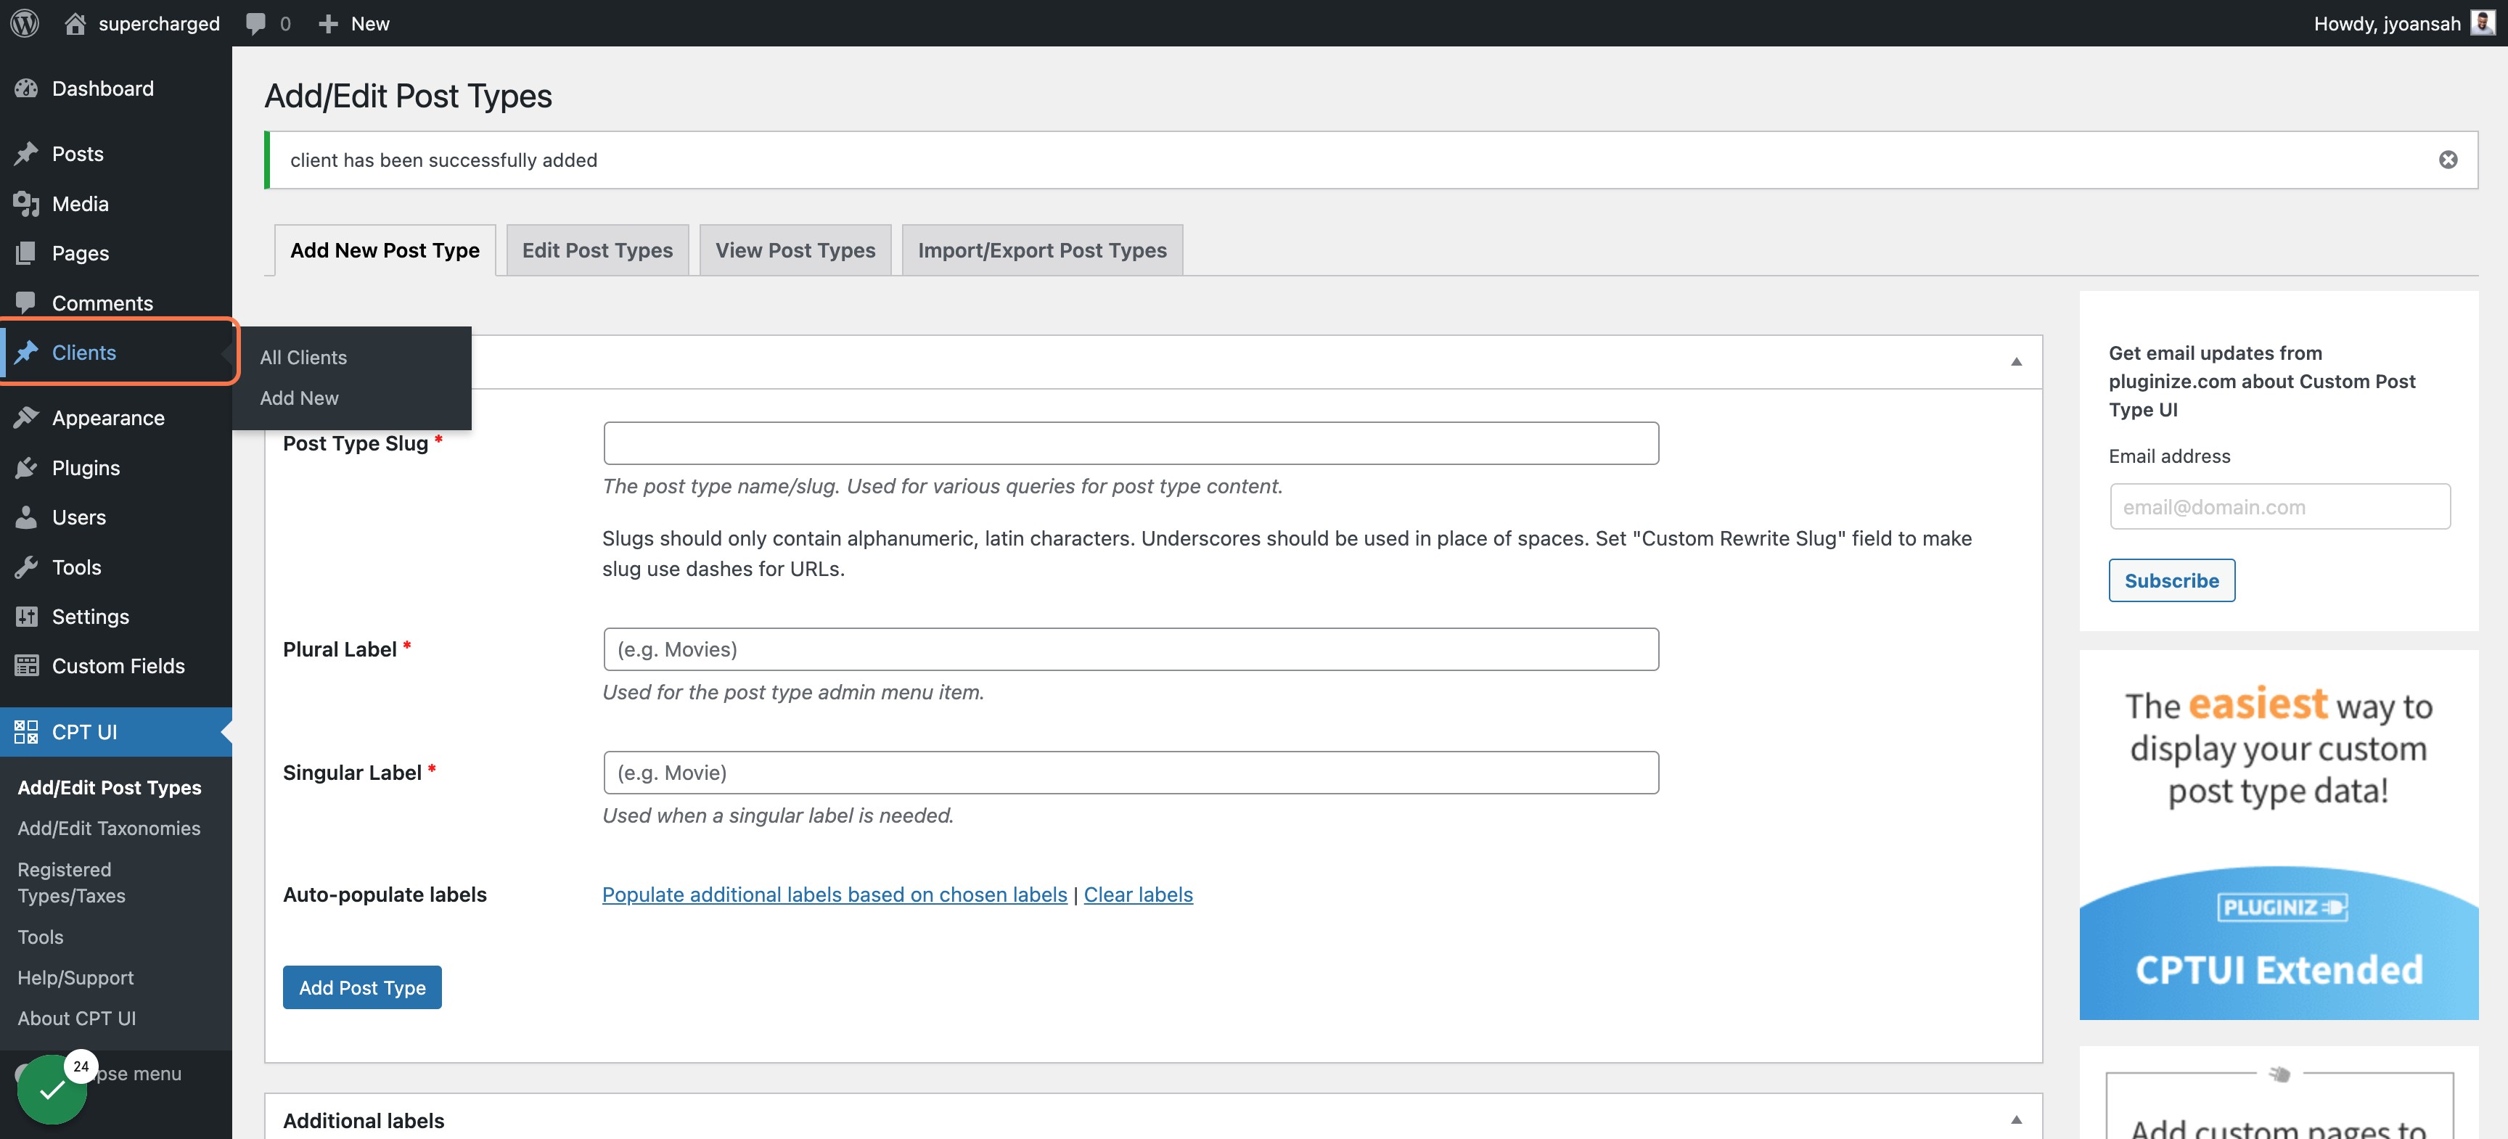Click the green checkmark badge with 24
The image size is (2508, 1139).
click(x=54, y=1090)
